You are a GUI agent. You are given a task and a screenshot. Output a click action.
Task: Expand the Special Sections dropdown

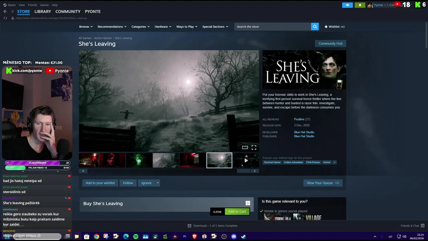coord(215,26)
